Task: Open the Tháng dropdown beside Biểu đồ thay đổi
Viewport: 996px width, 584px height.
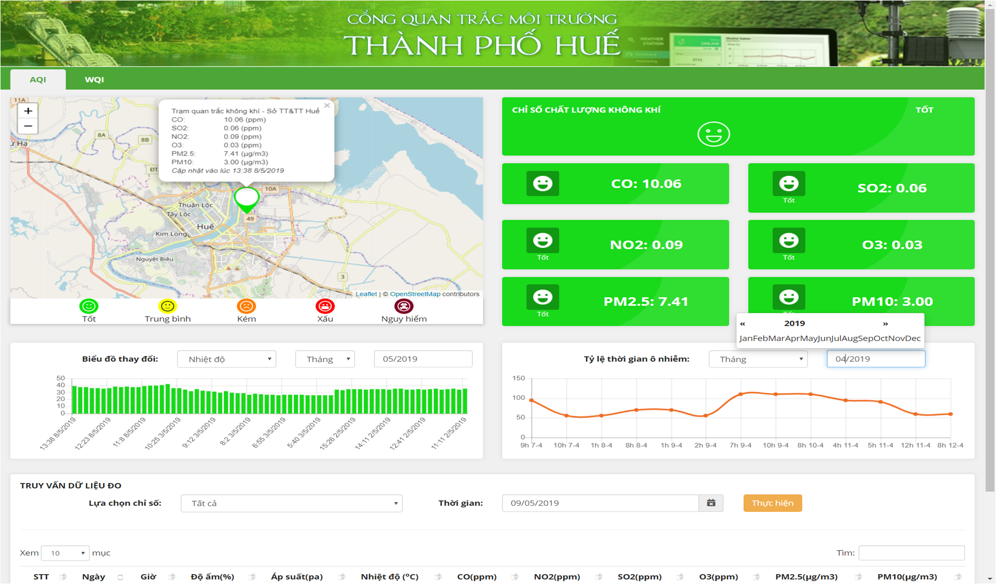Action: coord(325,359)
